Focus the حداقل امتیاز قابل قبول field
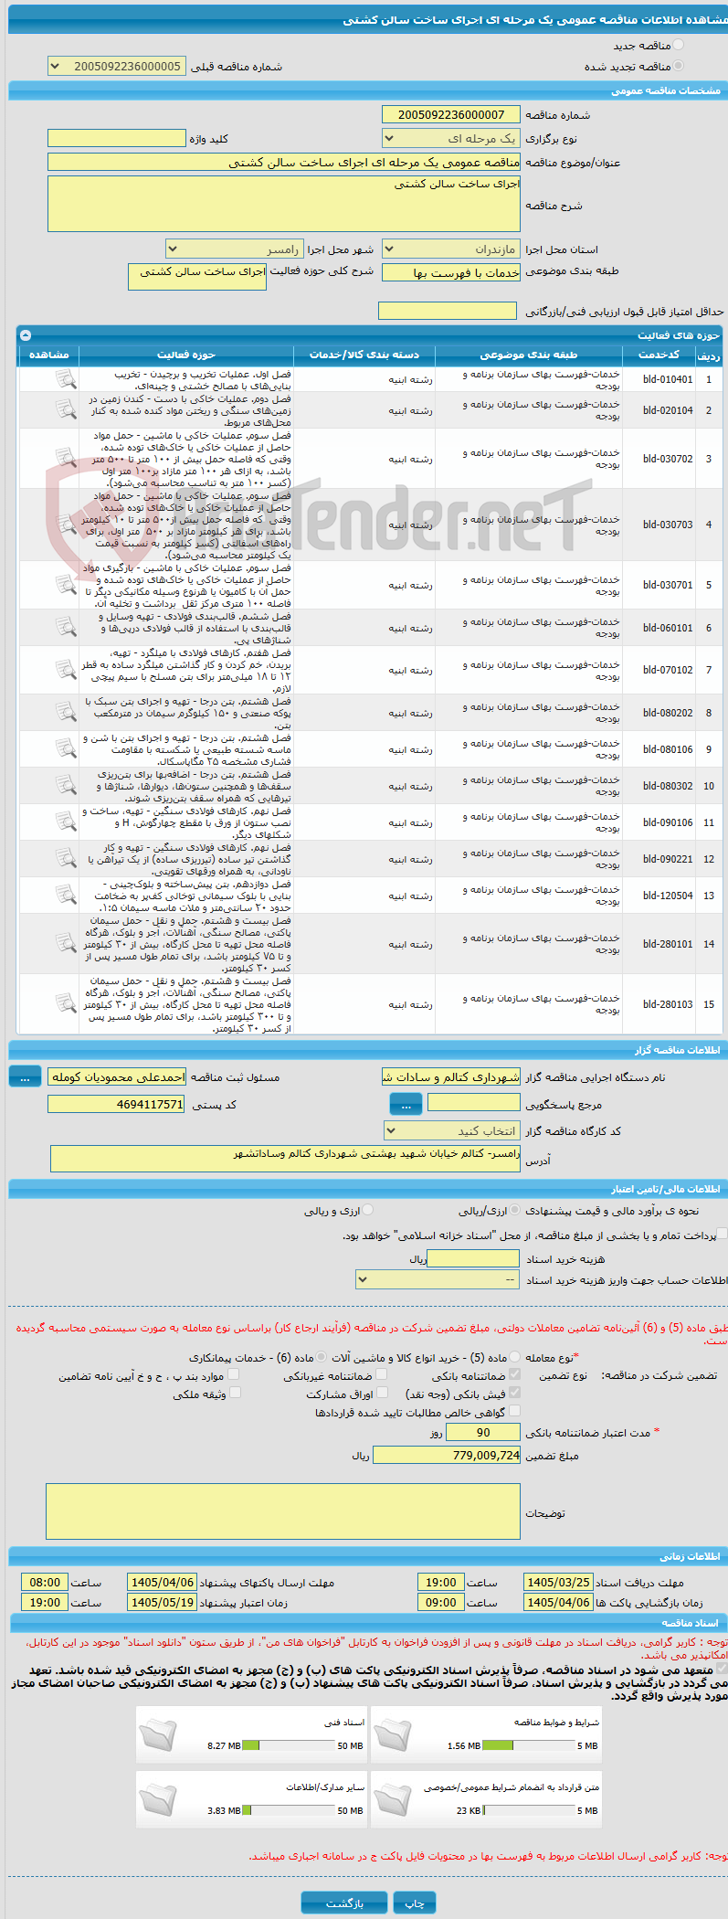The width and height of the screenshot is (728, 1919). click(448, 311)
